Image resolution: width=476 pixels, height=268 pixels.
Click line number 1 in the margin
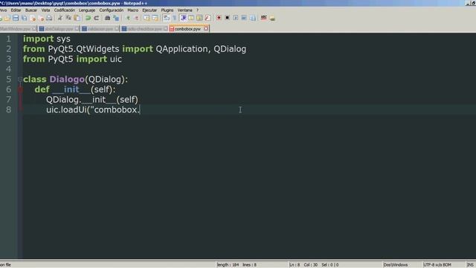[8, 39]
